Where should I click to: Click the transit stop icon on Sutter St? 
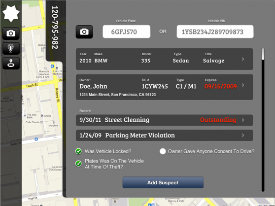click(36, 139)
